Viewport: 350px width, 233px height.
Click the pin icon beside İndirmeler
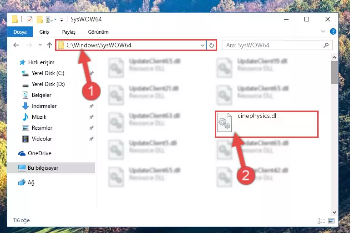pos(91,106)
